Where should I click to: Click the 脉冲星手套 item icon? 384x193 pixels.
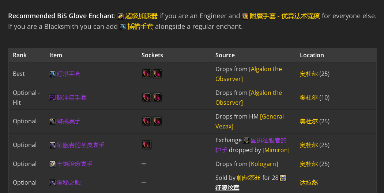53,98
